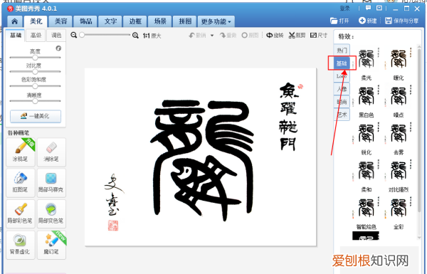Select the 局部变色笔 recolor brush
This screenshot has height=274, width=427.
point(51,214)
